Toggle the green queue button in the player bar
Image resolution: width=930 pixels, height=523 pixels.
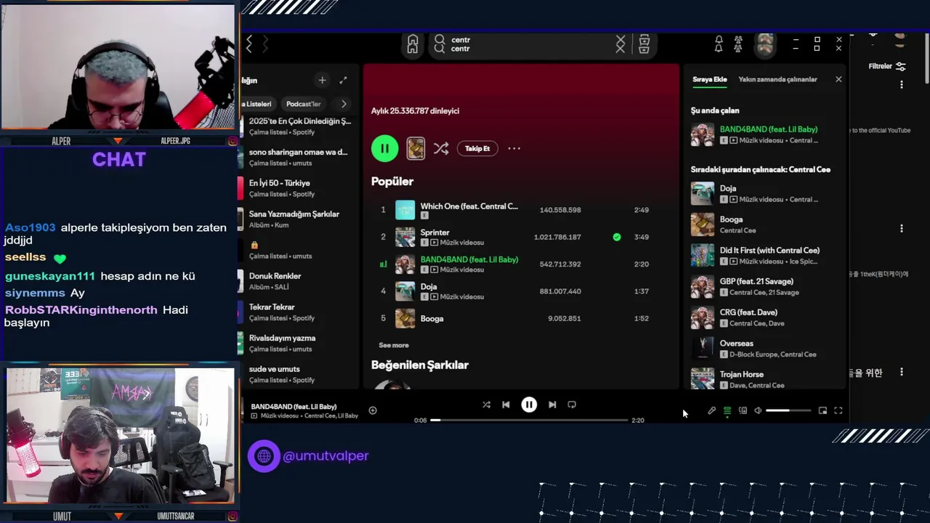727,410
